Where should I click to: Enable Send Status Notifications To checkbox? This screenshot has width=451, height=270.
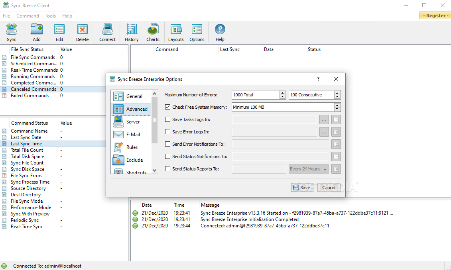coord(168,157)
